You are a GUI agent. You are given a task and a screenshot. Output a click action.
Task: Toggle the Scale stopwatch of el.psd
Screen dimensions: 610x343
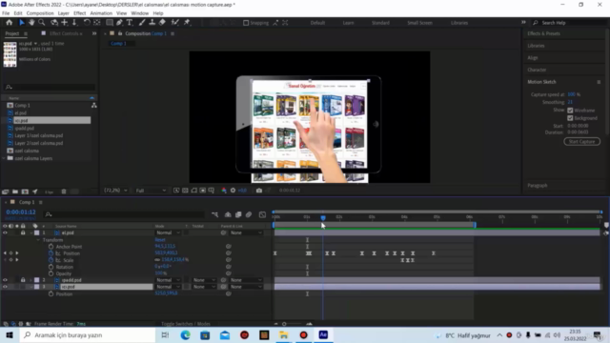pos(51,260)
